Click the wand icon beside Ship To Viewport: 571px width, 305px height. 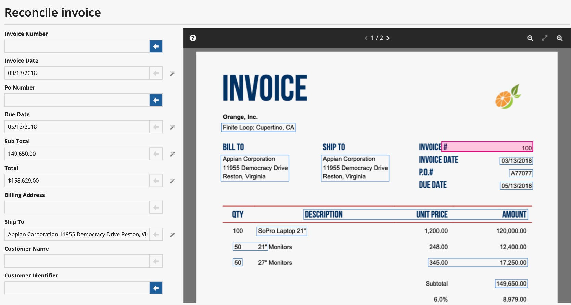[173, 235]
